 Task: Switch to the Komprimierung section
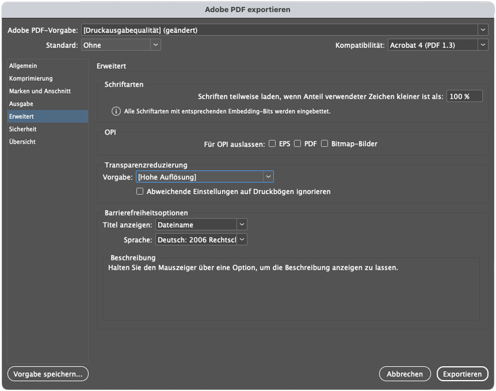(x=47, y=79)
